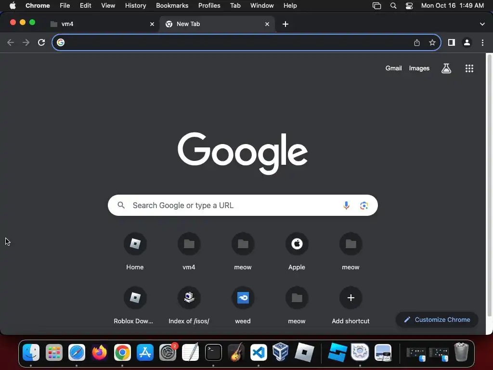Open Search Labs flask icon

point(446,68)
